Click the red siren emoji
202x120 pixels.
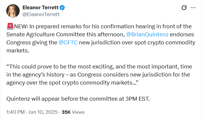point(10,26)
